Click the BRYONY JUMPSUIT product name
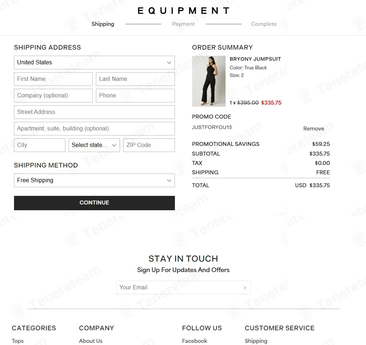366x345 pixels. [x=255, y=59]
